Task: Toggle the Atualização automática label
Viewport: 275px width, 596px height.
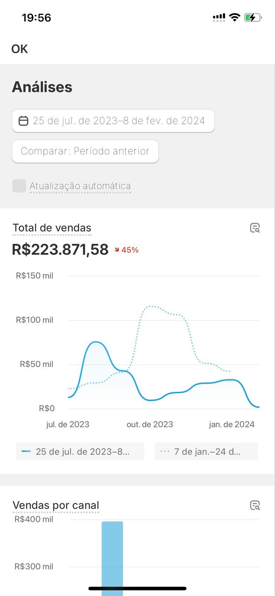Action: pyautogui.click(x=80, y=186)
